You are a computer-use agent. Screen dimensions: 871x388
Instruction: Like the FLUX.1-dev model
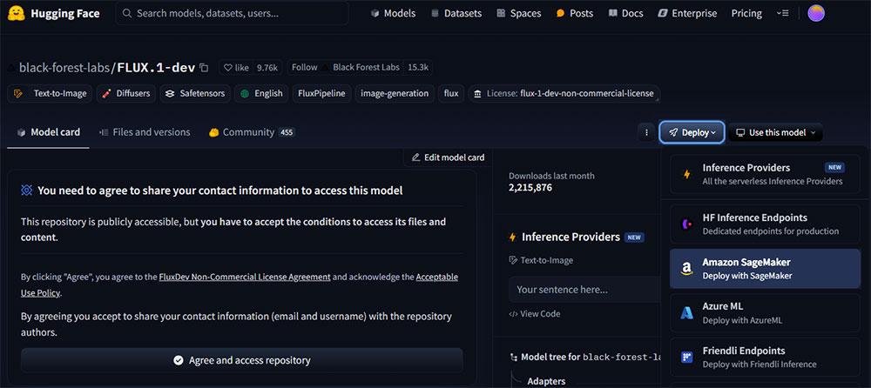[x=236, y=68]
